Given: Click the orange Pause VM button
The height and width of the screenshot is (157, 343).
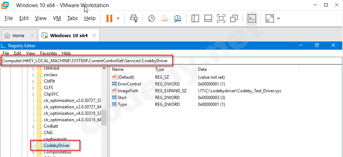Looking at the screenshot, I should (x=110, y=18).
